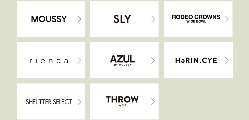This screenshot has width=249, height=120.
Task: Open the HeRIN.CYE brand logo
Action: 196,60
